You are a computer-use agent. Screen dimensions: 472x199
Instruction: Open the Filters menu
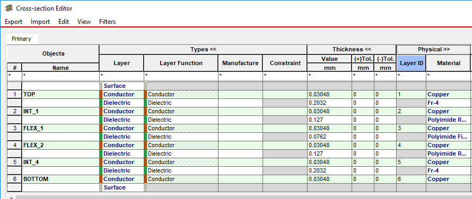[108, 22]
